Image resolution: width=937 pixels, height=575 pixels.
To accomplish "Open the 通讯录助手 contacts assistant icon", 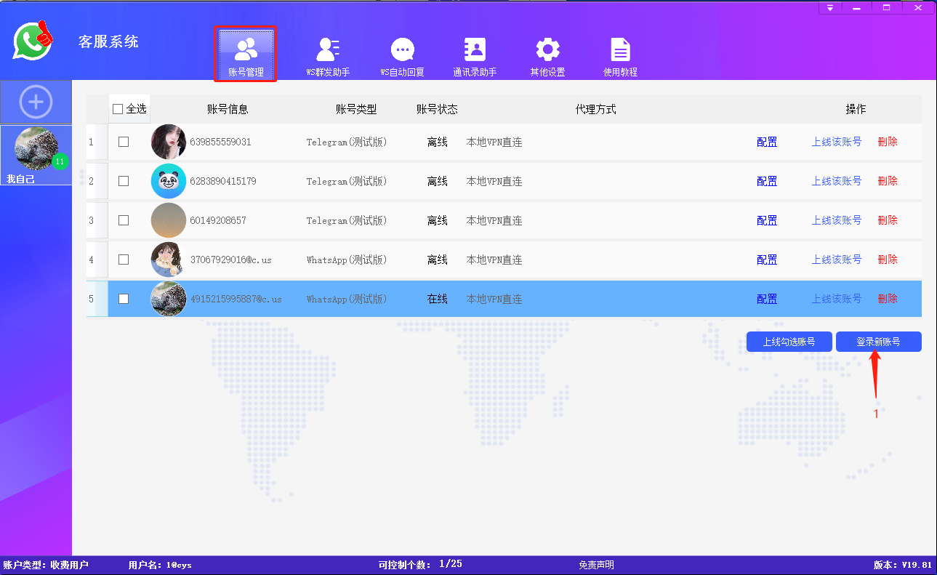I will coord(475,49).
